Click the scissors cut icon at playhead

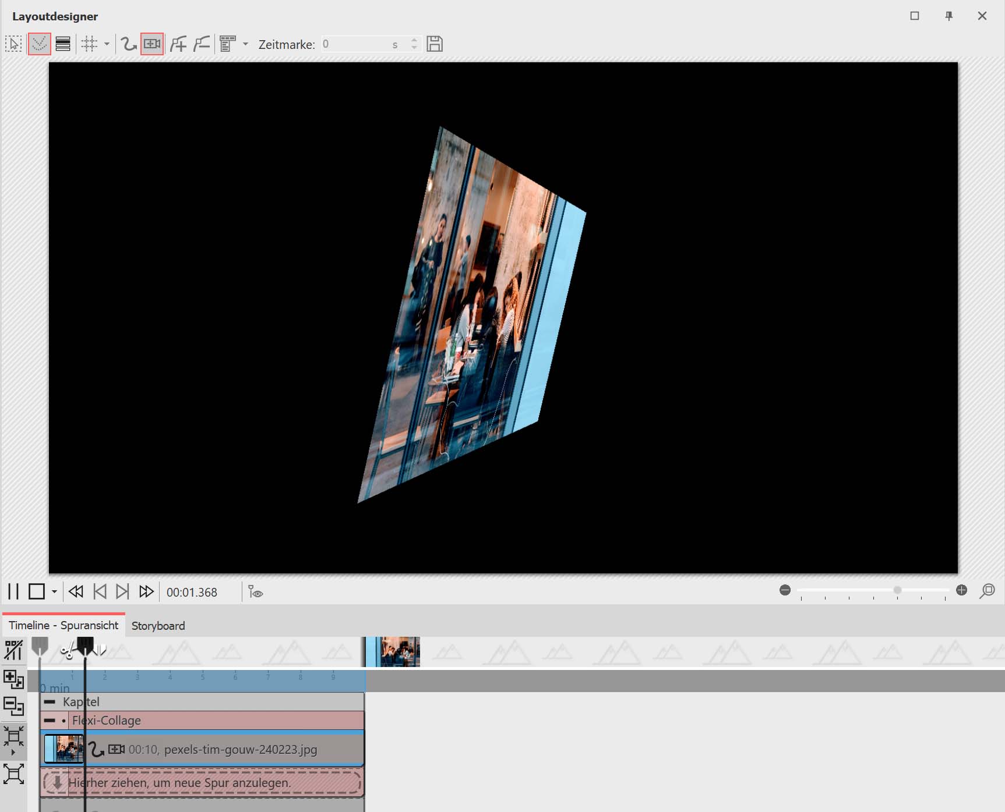(68, 650)
